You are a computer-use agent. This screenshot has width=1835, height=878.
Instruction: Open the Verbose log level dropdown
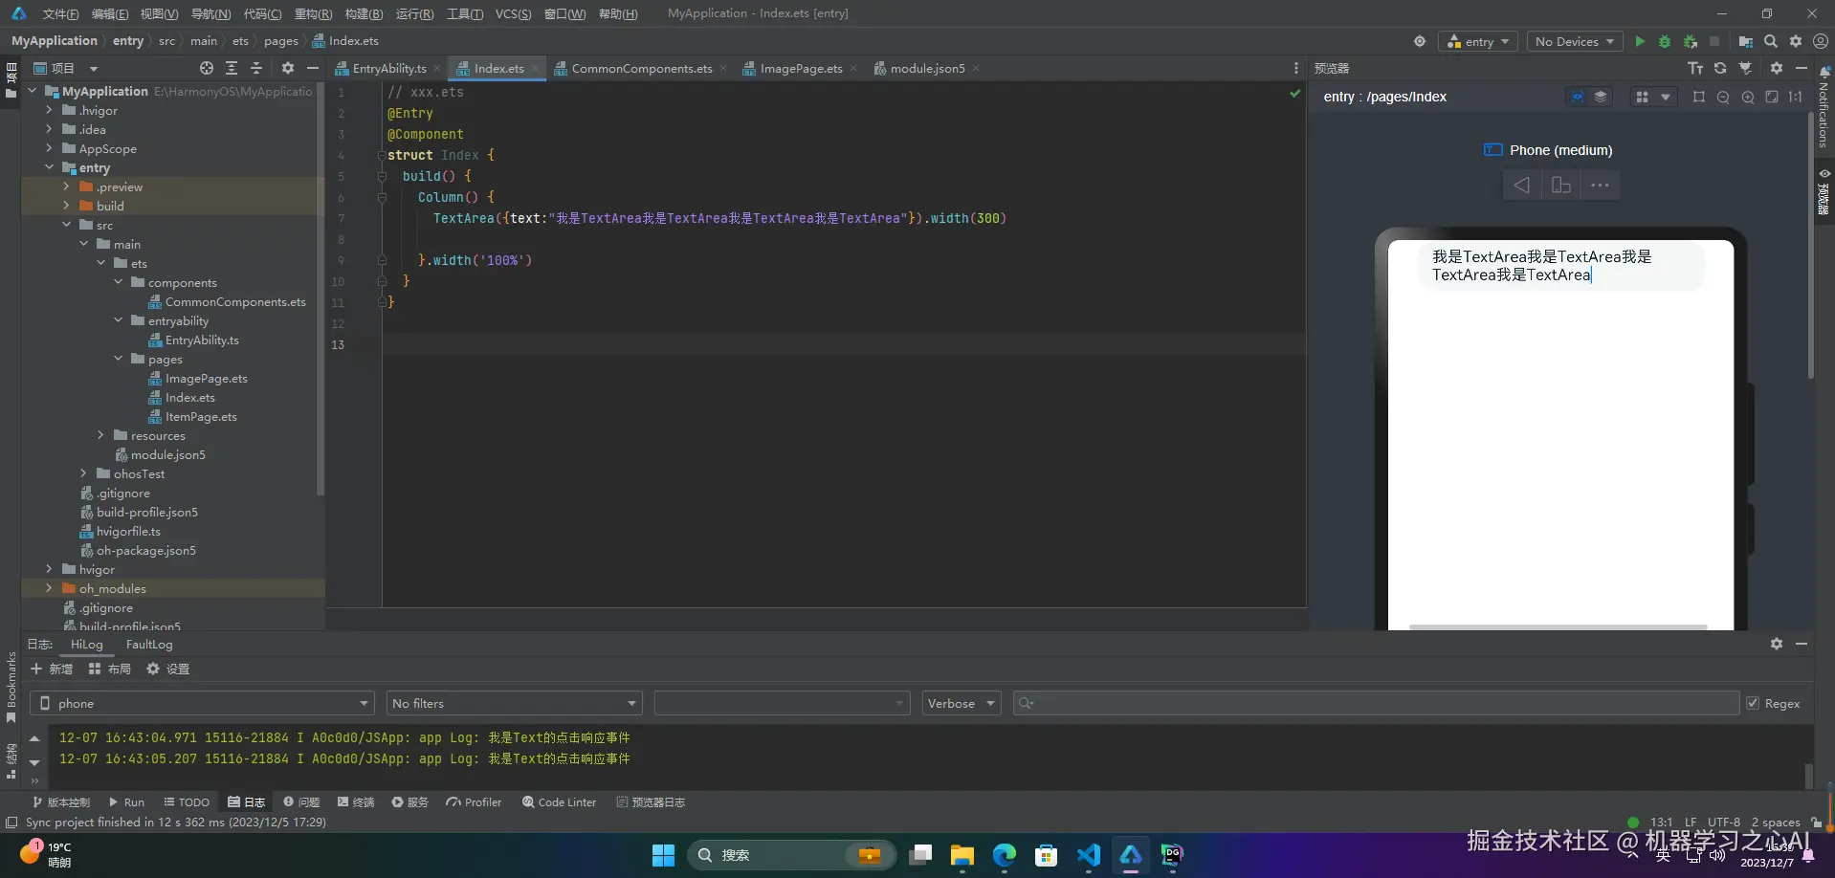click(x=961, y=703)
